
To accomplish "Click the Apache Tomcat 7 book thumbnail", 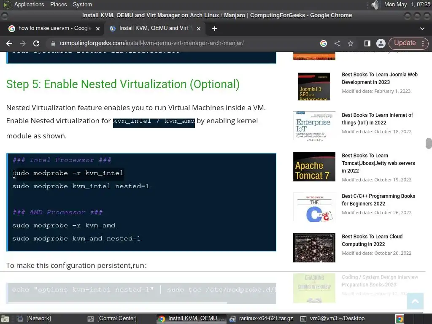I will 314,167.
